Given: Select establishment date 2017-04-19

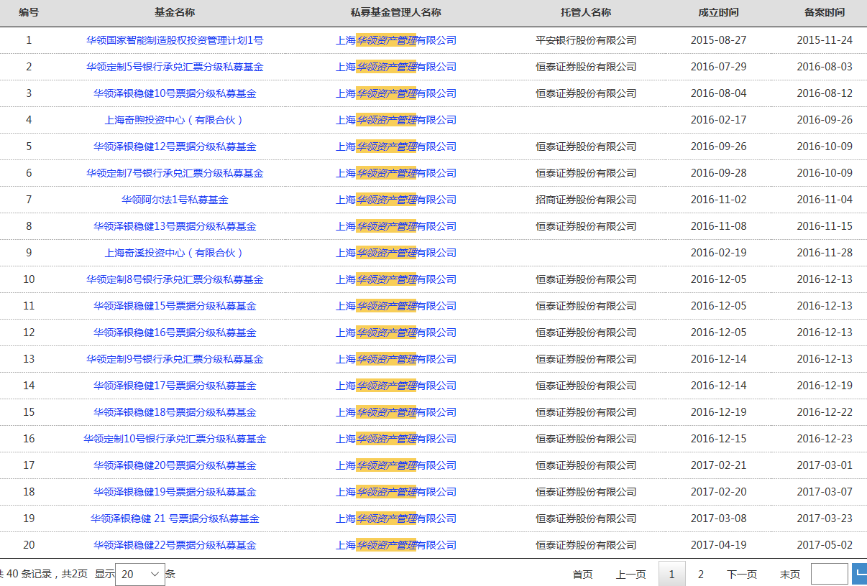Looking at the screenshot, I should [719, 545].
